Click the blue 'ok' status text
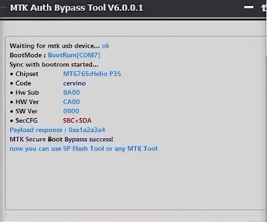Image resolution: width=267 pixels, height=222 pixels. [x=106, y=46]
